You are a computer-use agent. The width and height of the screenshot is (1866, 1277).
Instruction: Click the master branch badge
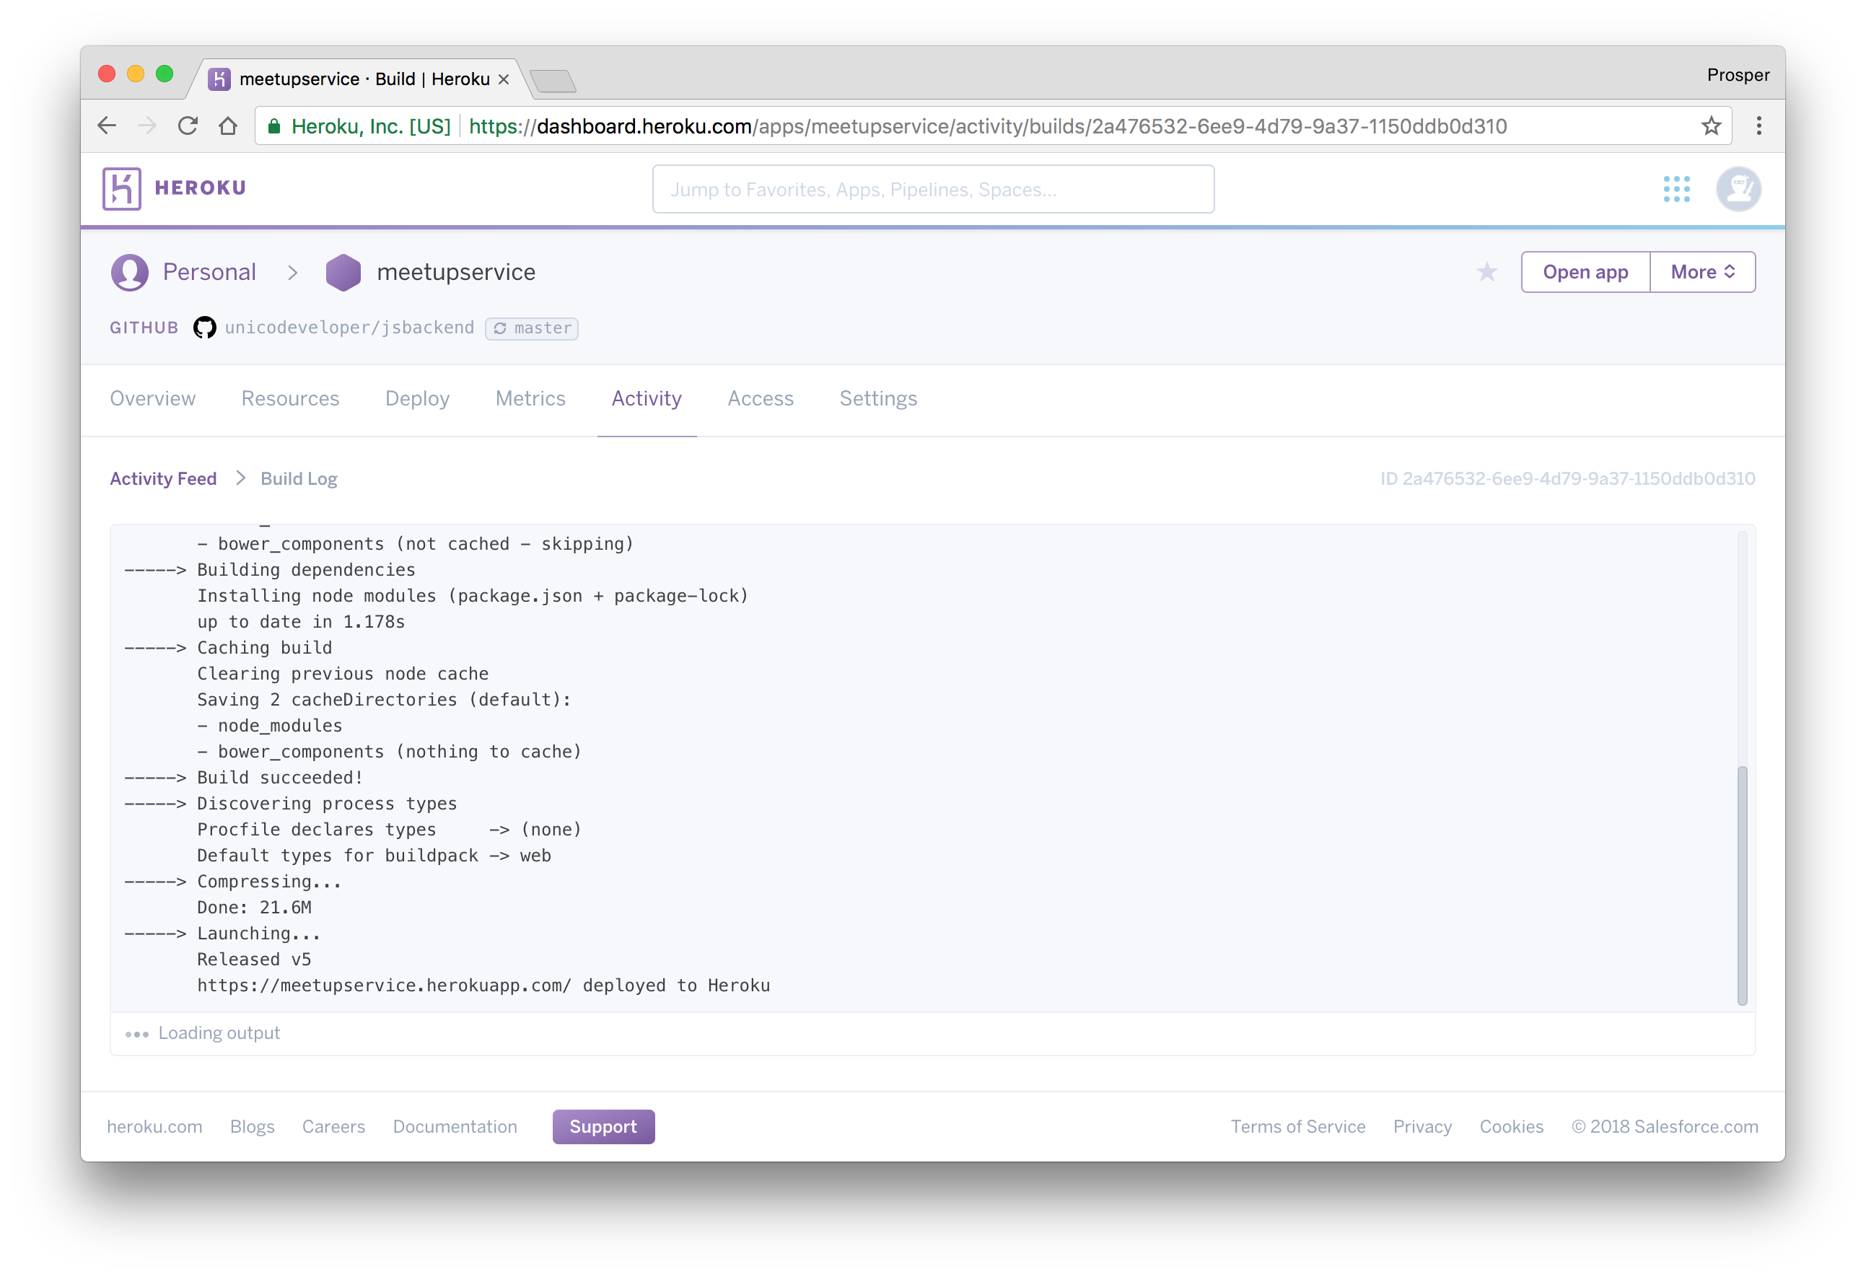pyautogui.click(x=532, y=328)
